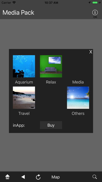Tap the info icon above OK
Viewport: 102px width, 182px height.
click(95, 12)
